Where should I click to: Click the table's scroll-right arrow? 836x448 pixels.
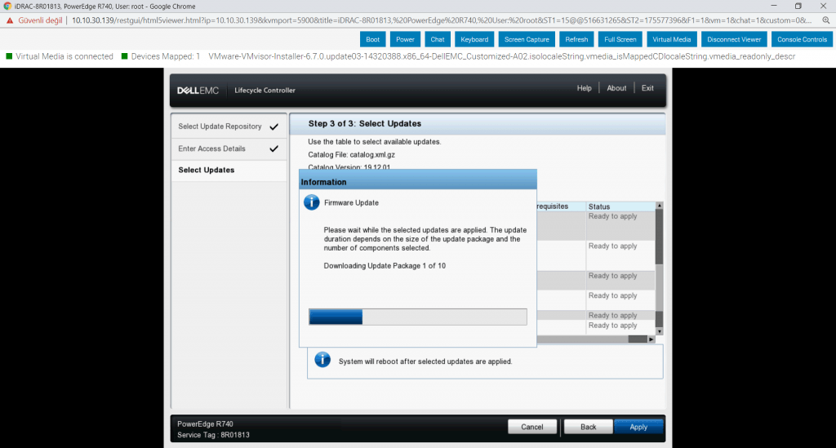651,339
